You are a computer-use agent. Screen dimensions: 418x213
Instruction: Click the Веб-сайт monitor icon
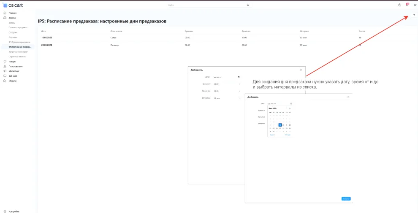(x=5, y=76)
